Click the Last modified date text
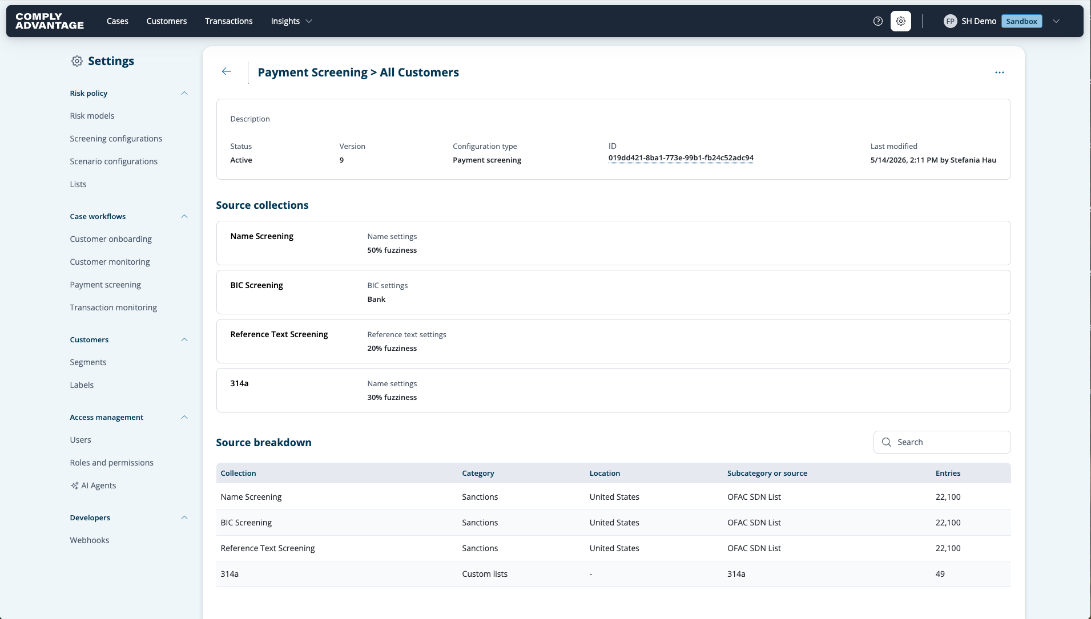The image size is (1091, 619). pyautogui.click(x=933, y=160)
